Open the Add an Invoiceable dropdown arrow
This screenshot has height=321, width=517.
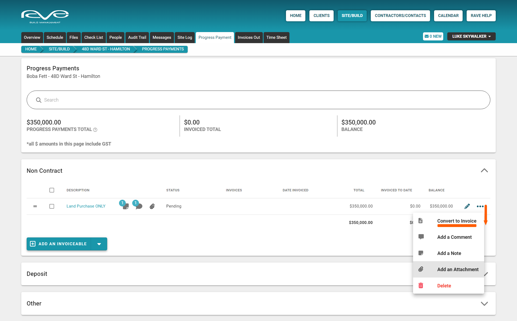point(99,244)
